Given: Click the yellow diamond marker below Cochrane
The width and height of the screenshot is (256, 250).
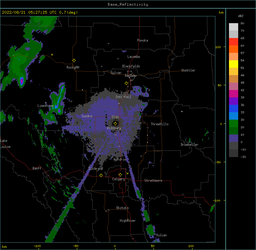Looking at the screenshot, I should click(x=101, y=175).
